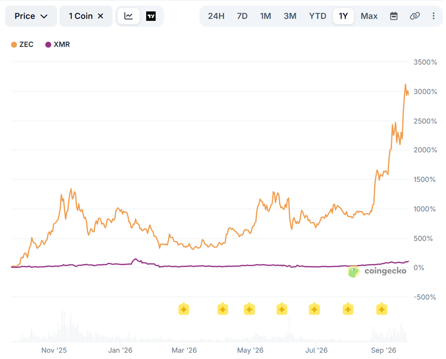
Task: Select the 24H time range
Action: click(x=216, y=16)
